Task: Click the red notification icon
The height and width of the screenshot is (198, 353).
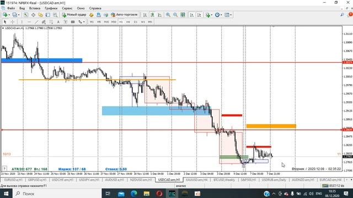Action: pos(351,14)
